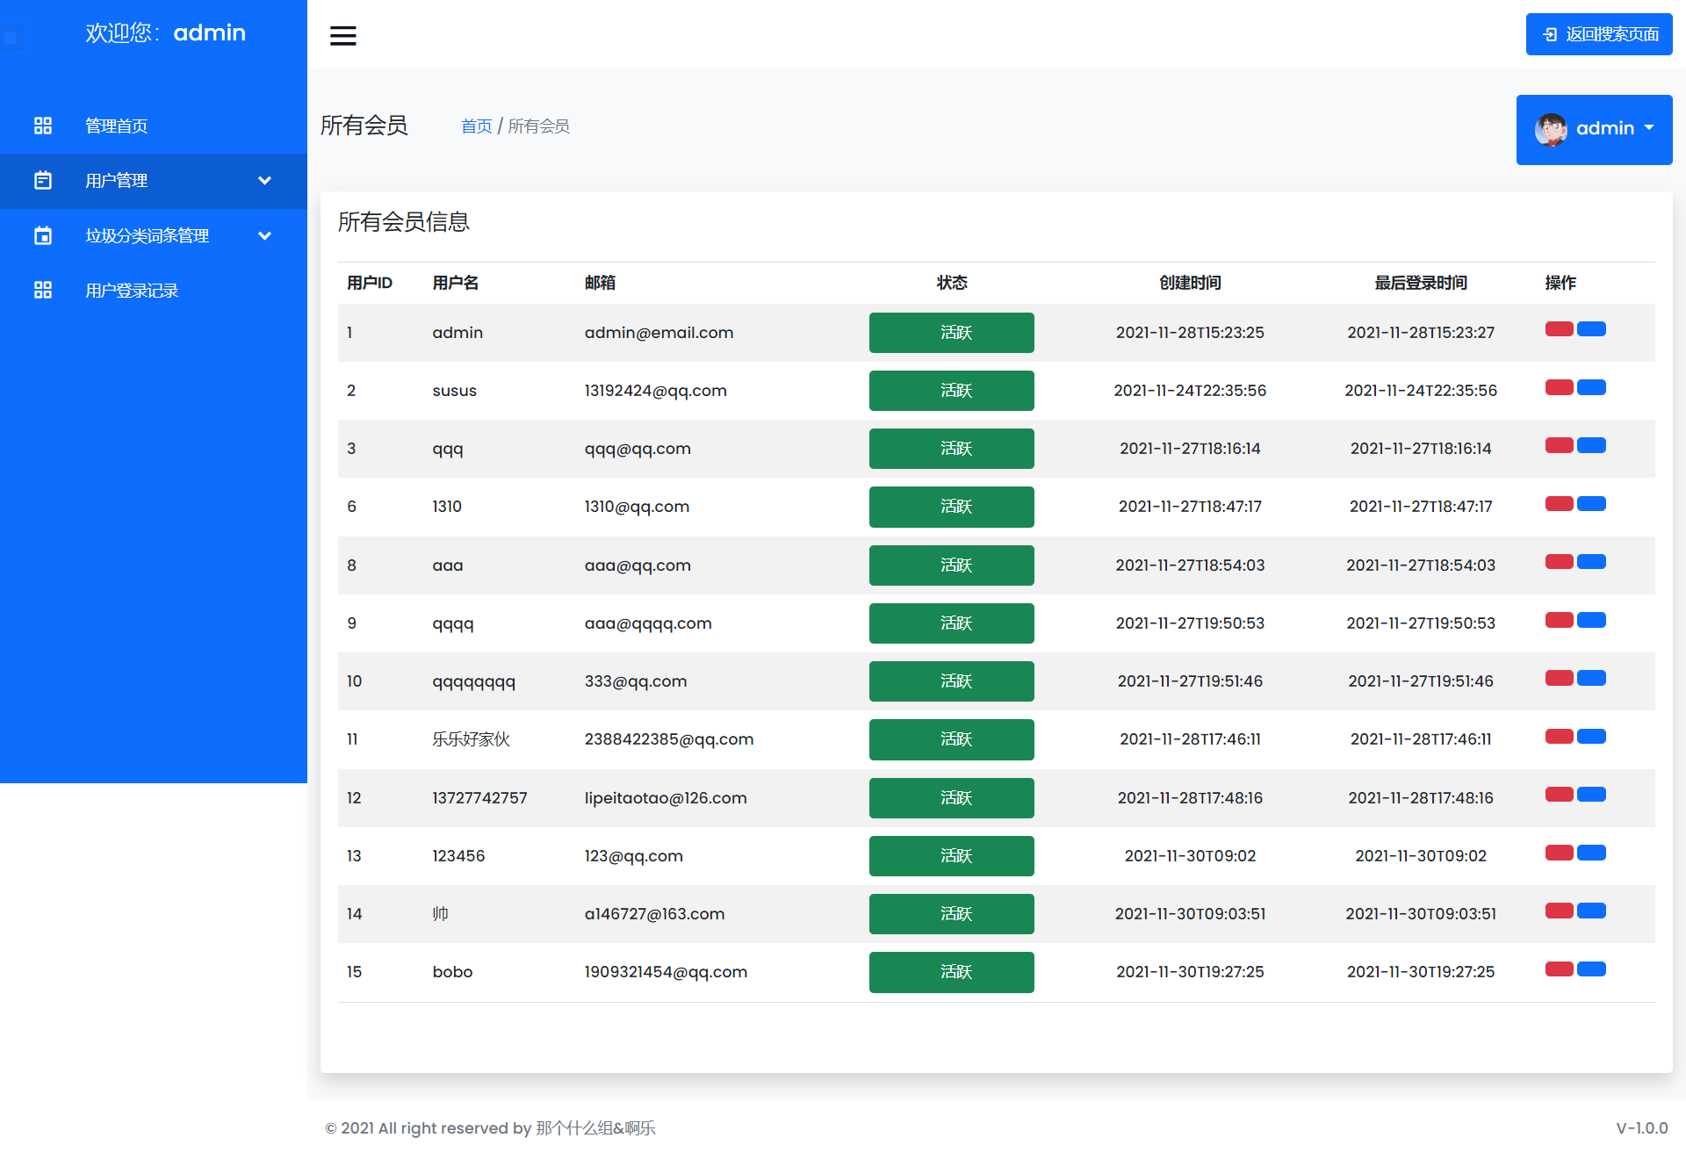This screenshot has width=1686, height=1174.
Task: Expand the 垃圾分类词条管理 chevron
Action: click(x=264, y=235)
